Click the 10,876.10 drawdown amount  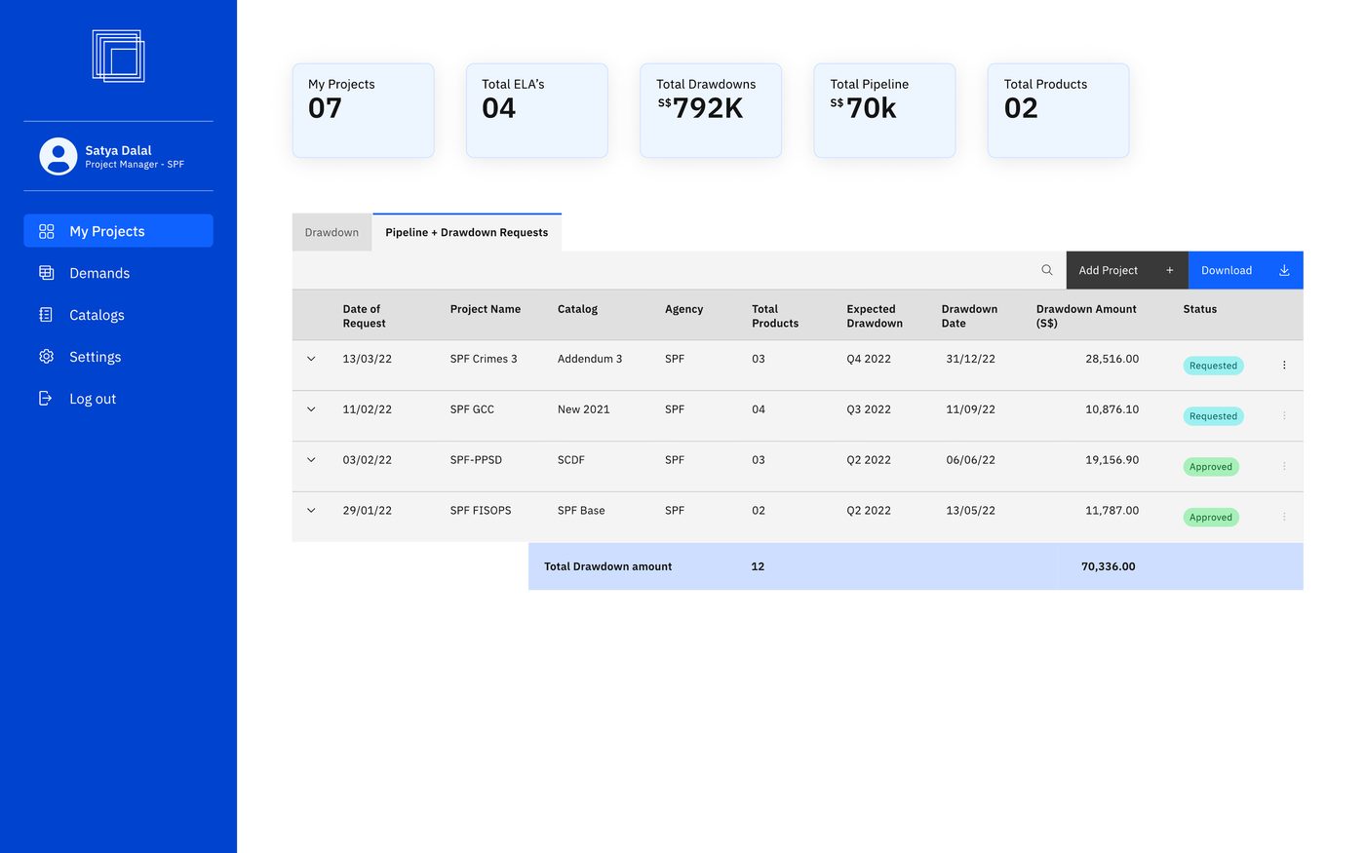click(x=1111, y=409)
